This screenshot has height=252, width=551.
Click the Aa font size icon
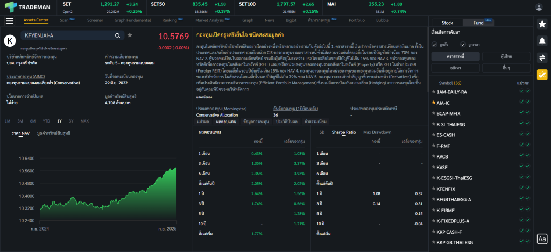click(542, 239)
